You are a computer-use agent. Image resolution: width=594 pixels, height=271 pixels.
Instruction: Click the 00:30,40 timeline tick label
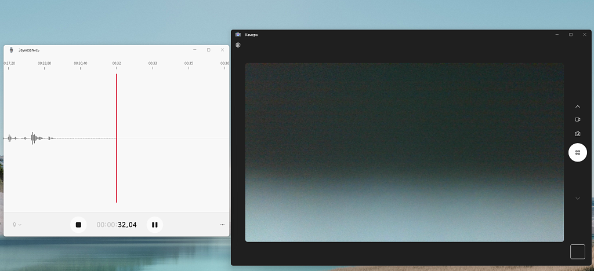coord(80,64)
